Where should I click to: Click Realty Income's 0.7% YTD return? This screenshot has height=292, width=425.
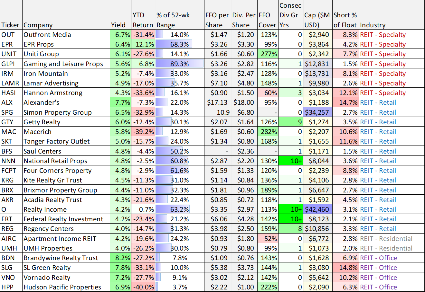point(143,209)
